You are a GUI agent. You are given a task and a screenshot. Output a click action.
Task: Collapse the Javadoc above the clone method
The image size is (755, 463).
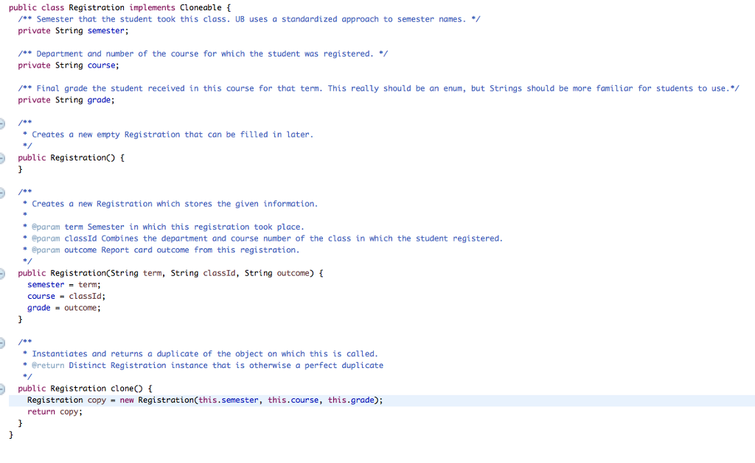click(x=2, y=342)
